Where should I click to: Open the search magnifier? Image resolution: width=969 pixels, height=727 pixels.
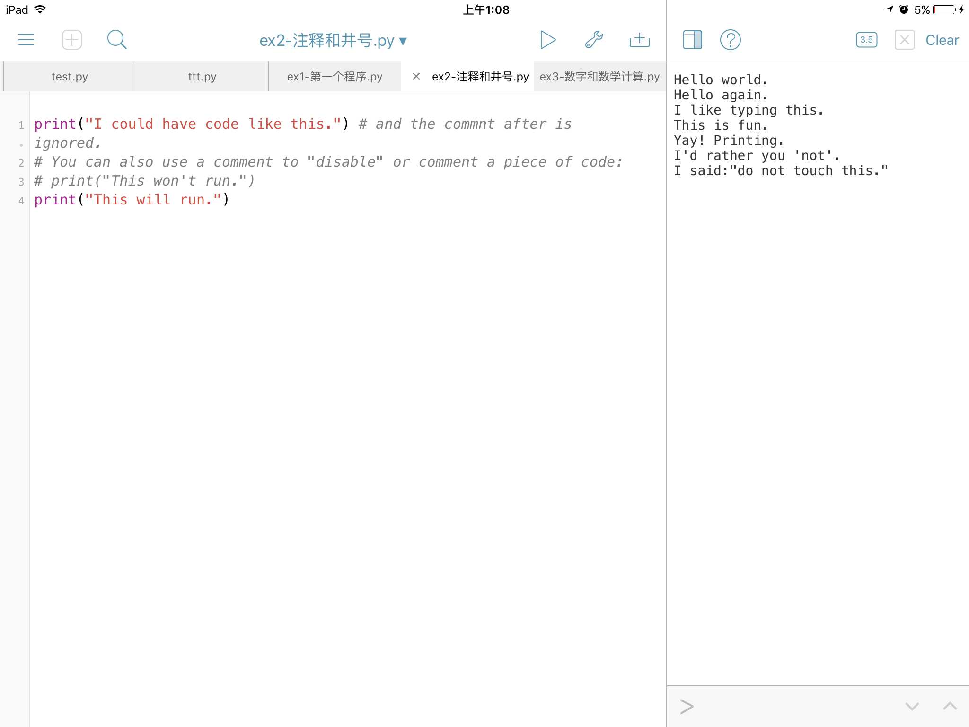pos(117,40)
